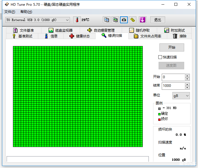Decrease the 结束 end value with down arrow
The image size is (198, 168).
coord(187,87)
